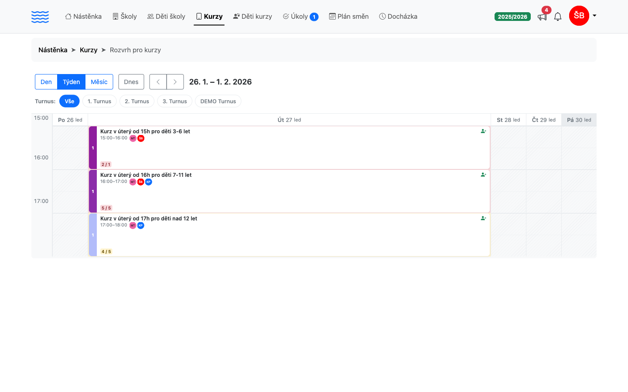Click the Úkoly badge showing 1

(x=314, y=17)
